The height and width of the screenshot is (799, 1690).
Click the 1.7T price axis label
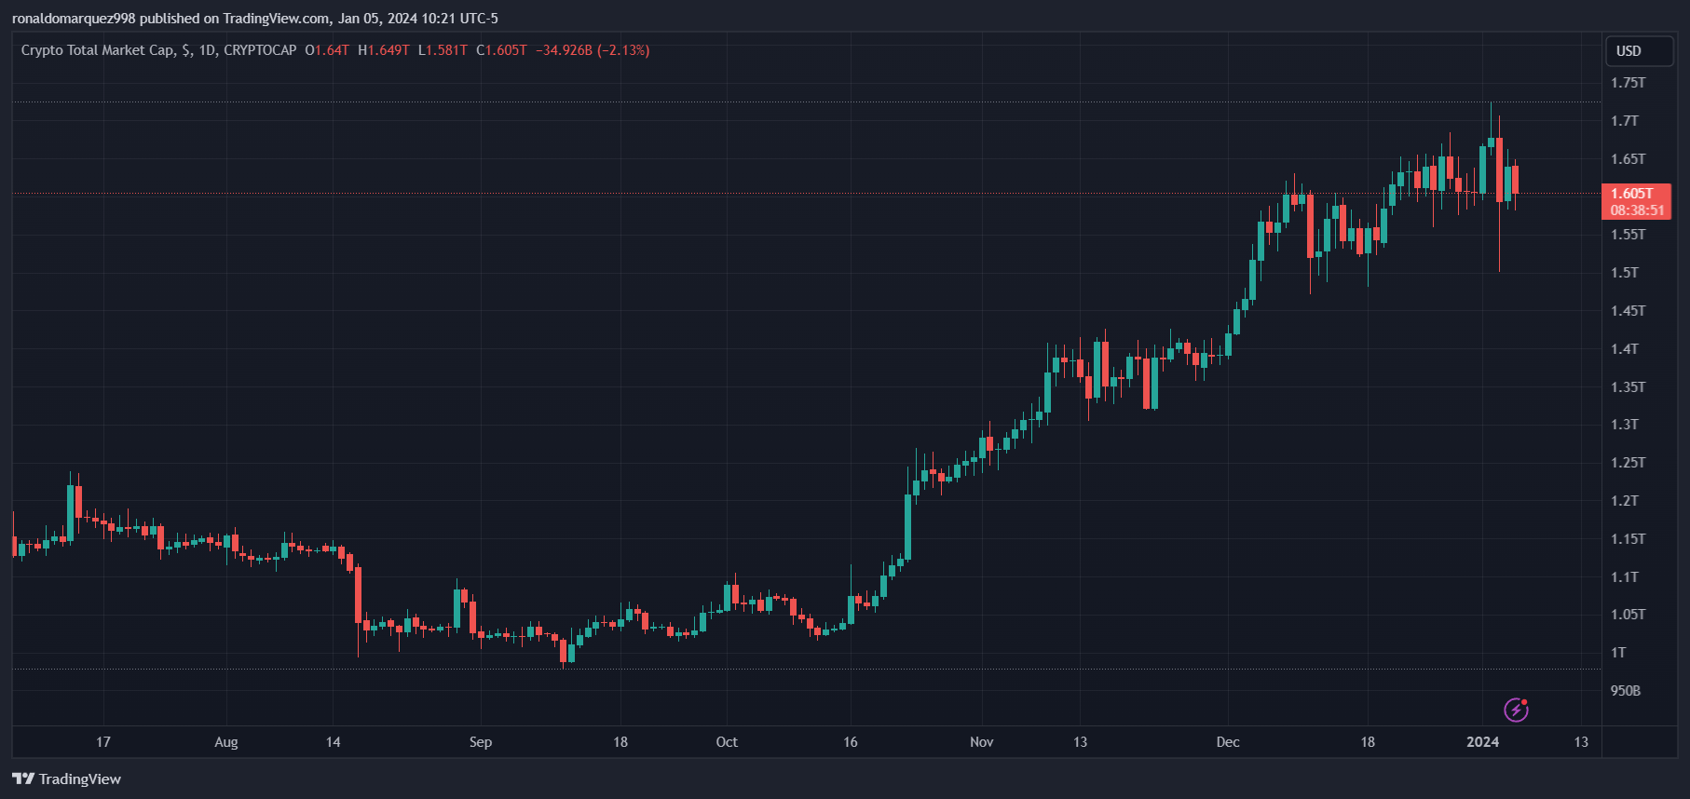tap(1625, 121)
